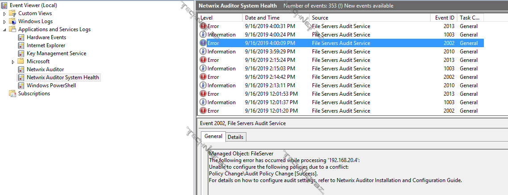
Task: Click the Key Management Service log icon
Action: [21, 53]
